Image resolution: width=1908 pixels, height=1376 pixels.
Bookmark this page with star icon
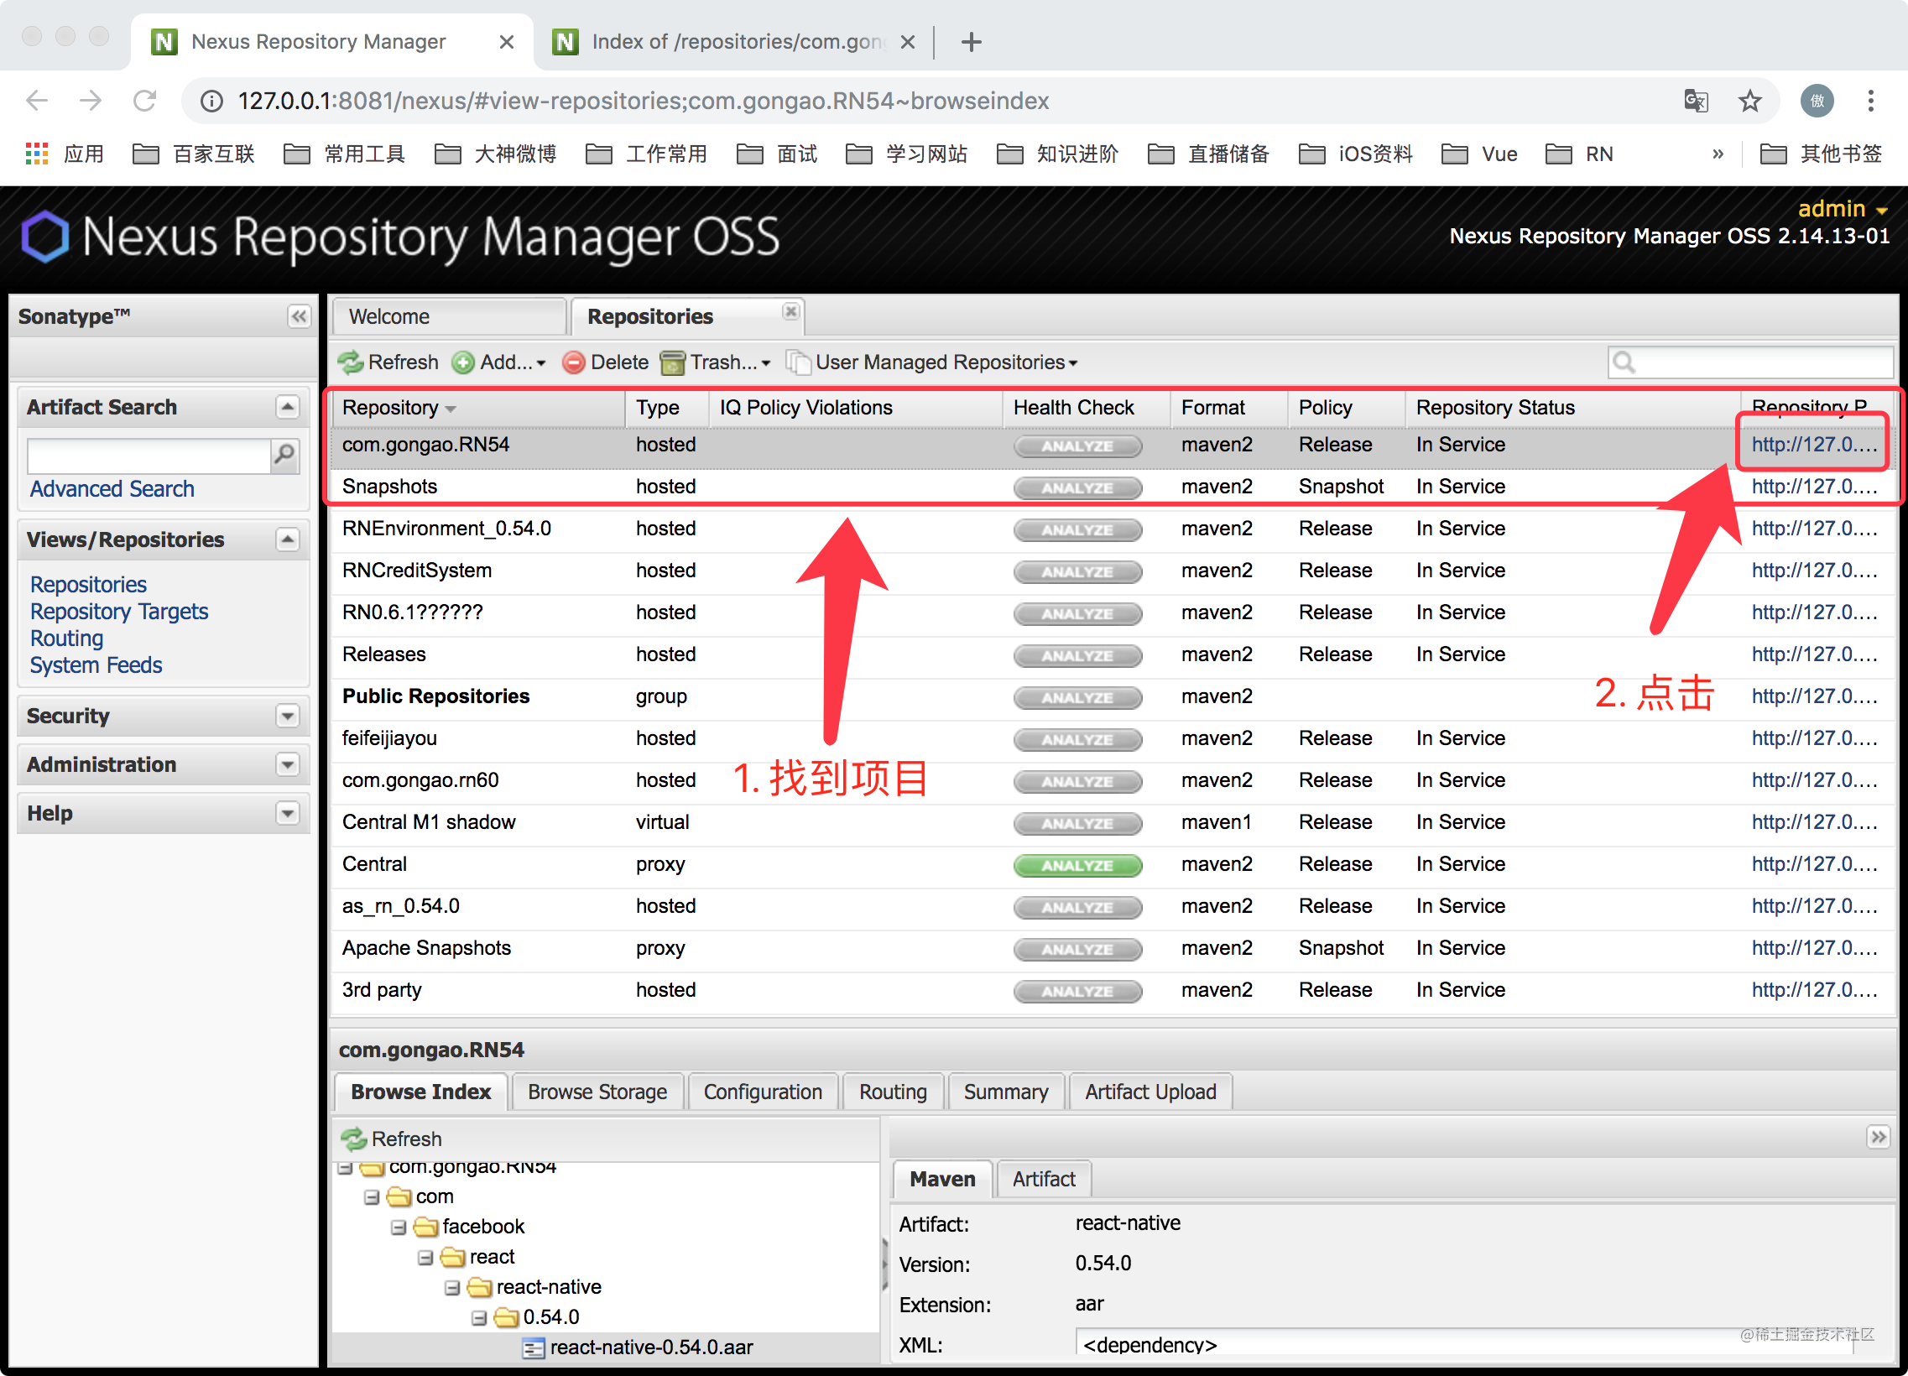(1750, 101)
